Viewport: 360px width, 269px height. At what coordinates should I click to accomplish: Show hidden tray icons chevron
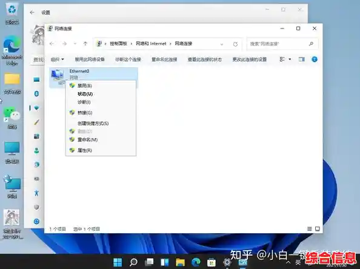click(x=288, y=262)
